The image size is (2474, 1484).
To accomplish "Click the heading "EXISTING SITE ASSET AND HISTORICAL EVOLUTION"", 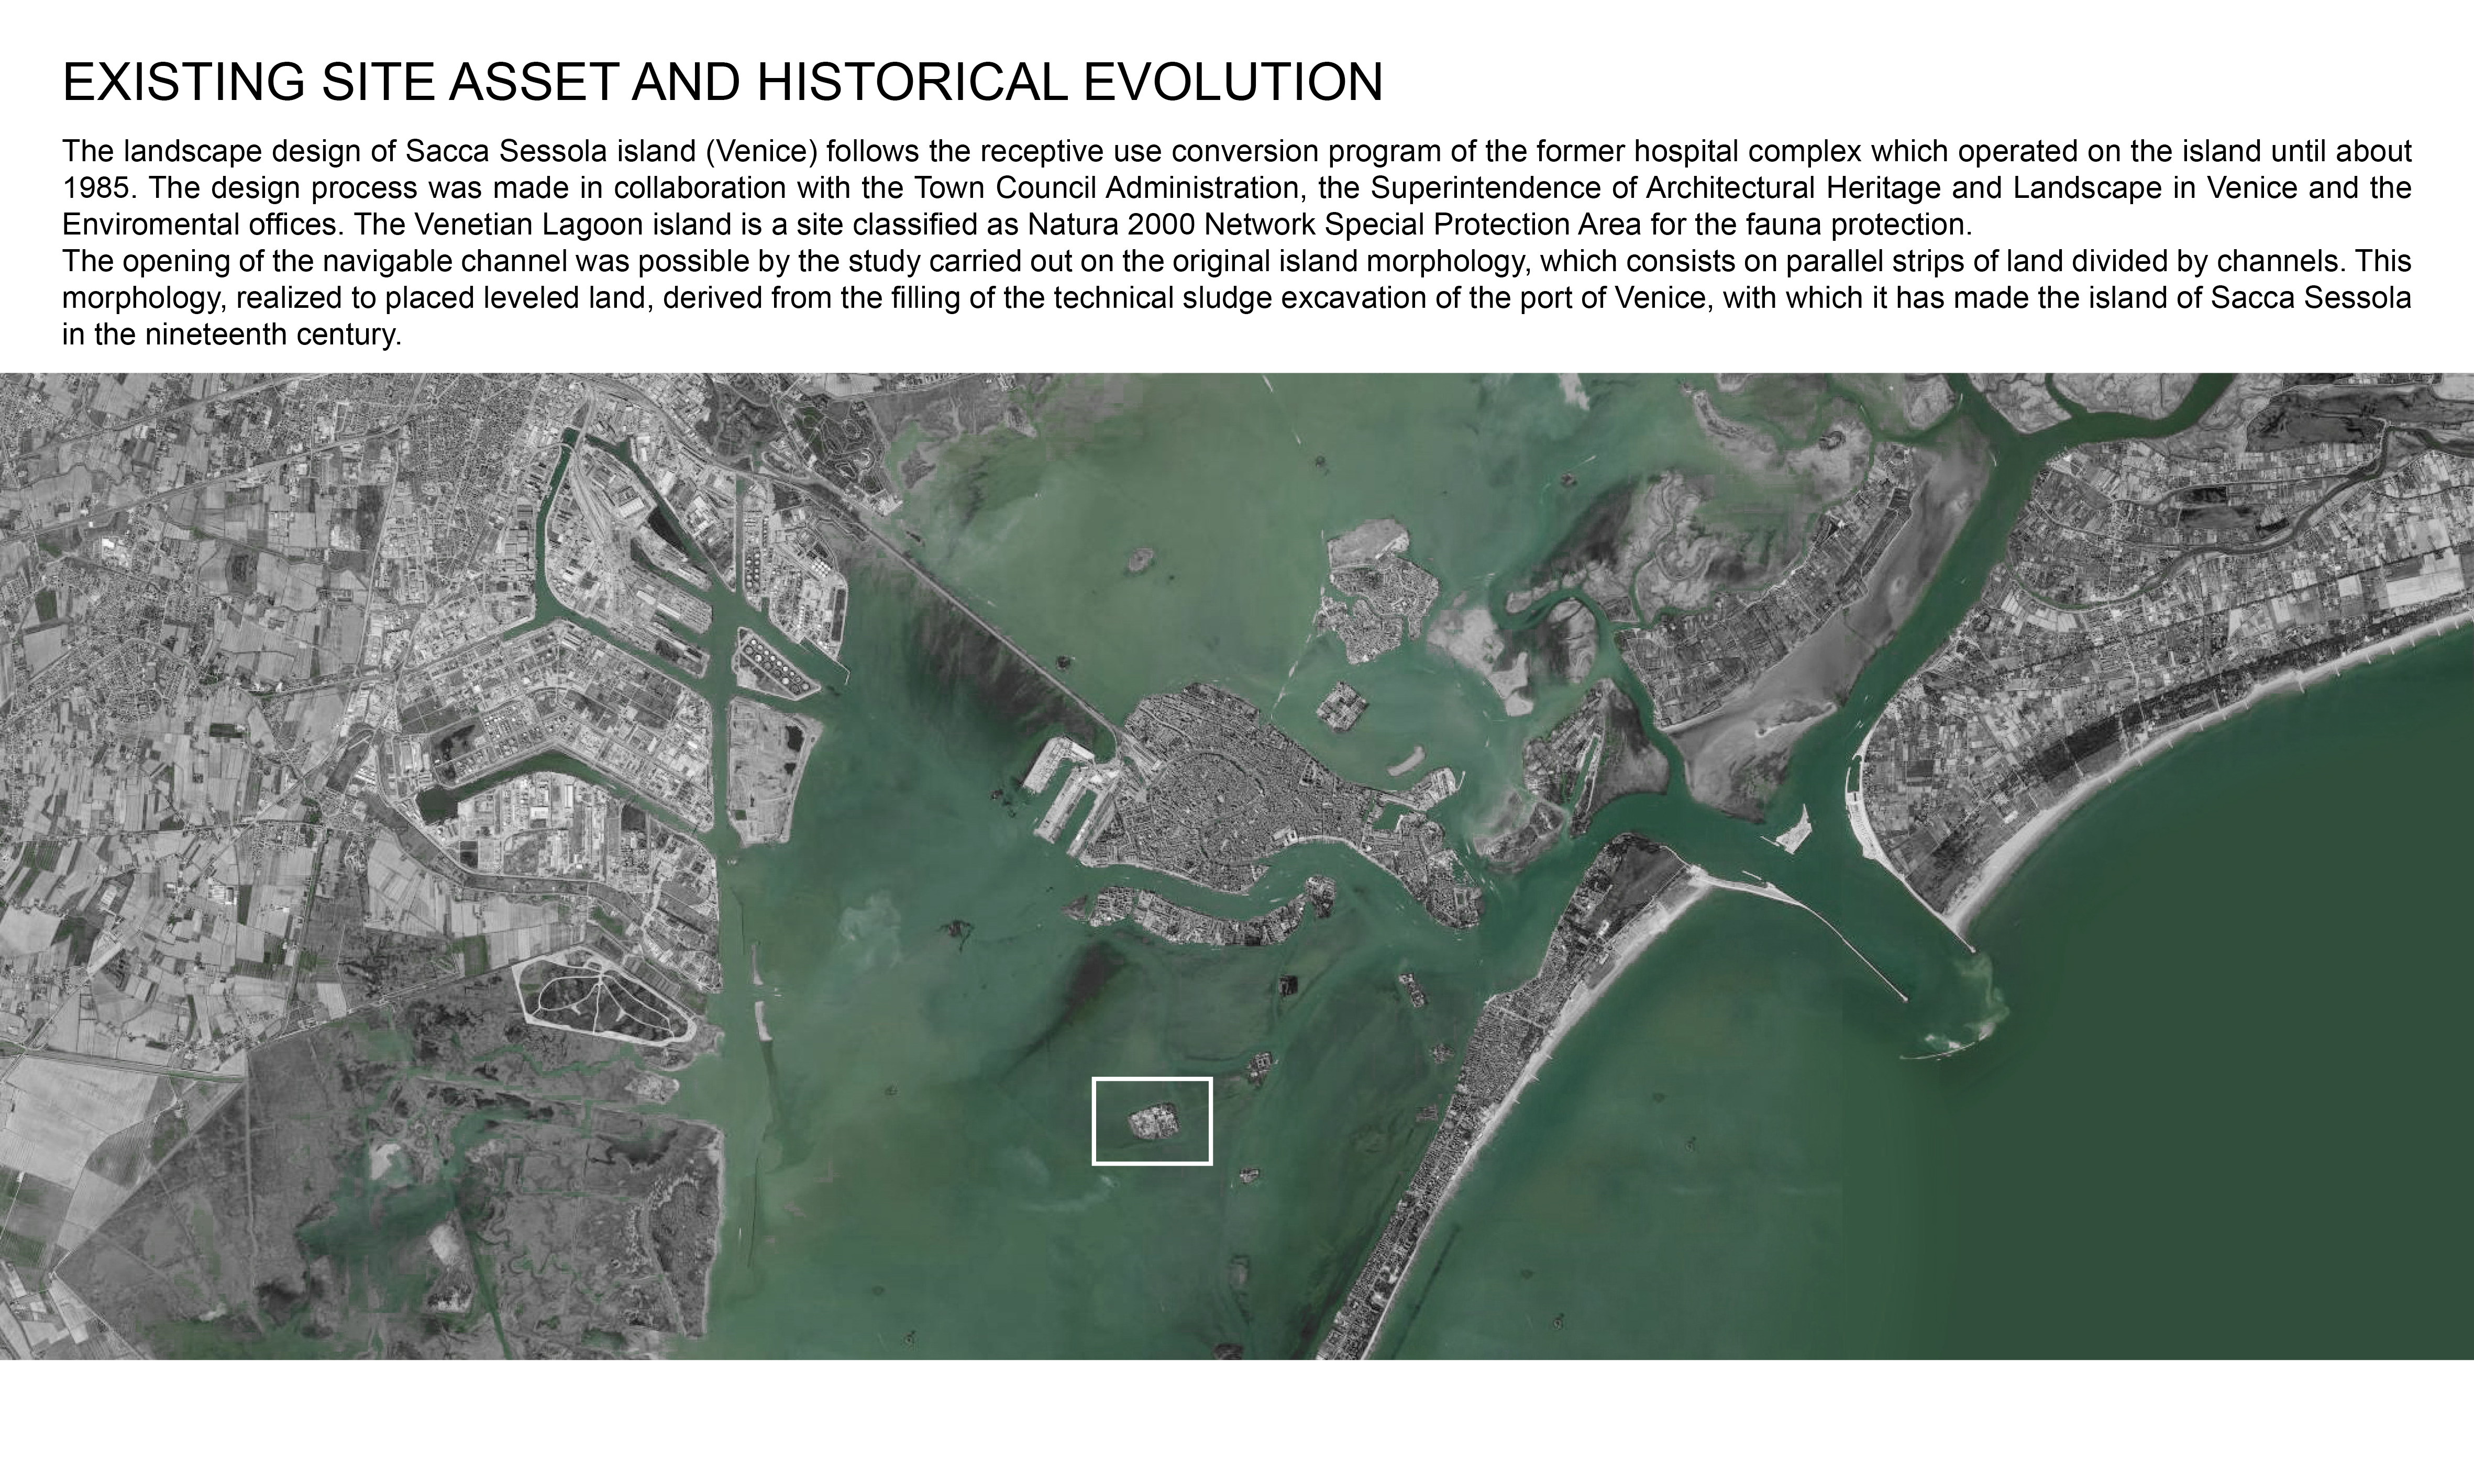I will coord(722,82).
